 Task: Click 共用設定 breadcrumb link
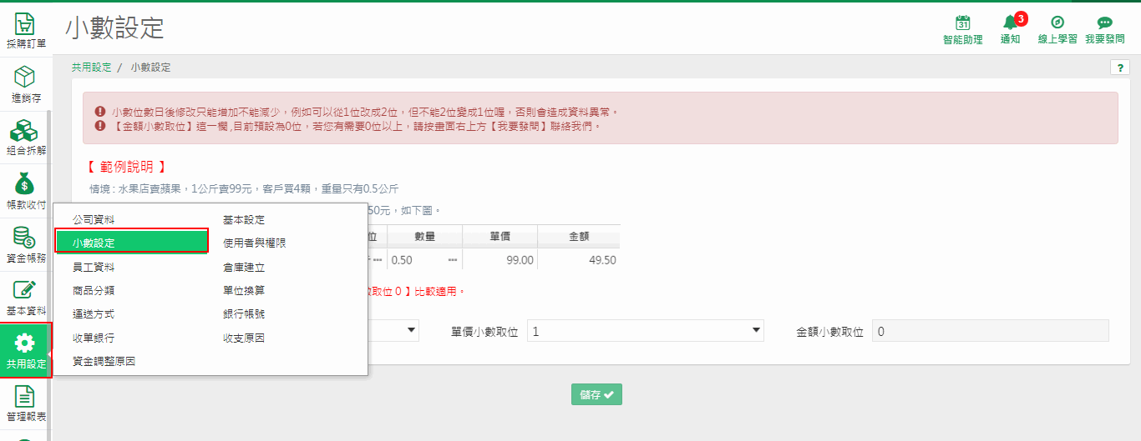click(91, 67)
